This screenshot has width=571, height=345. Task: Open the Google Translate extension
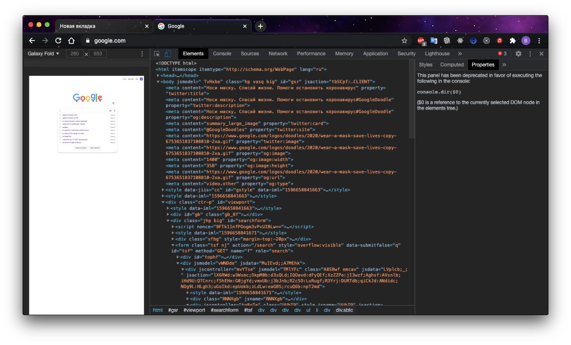(434, 41)
